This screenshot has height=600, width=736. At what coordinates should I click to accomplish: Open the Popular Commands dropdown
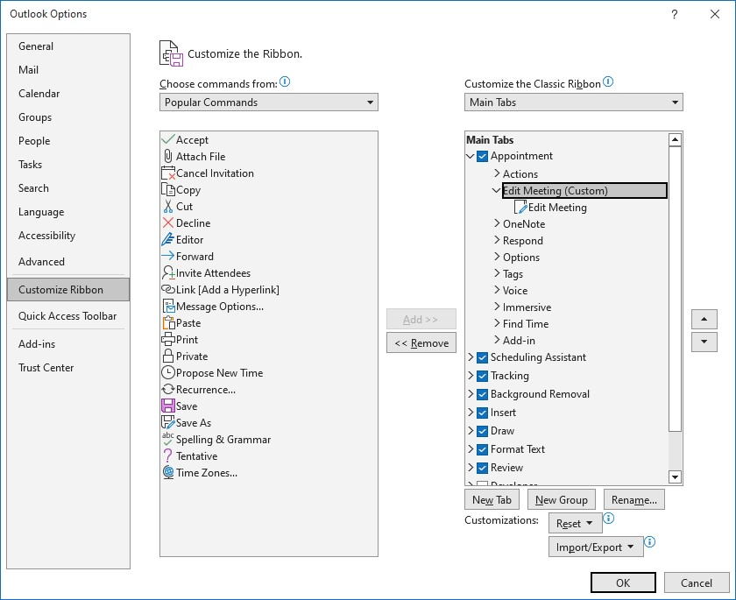click(268, 102)
